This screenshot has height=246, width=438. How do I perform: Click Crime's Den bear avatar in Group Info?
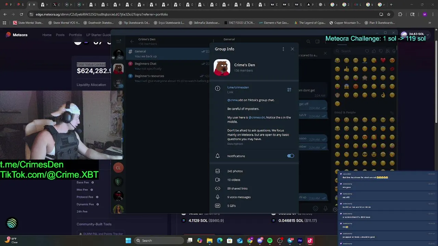pyautogui.click(x=222, y=67)
